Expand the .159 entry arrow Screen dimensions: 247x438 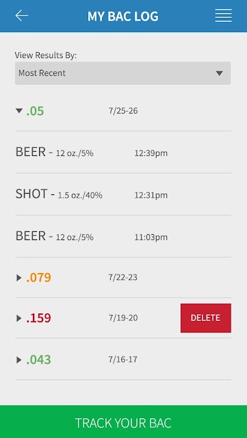coord(18,318)
